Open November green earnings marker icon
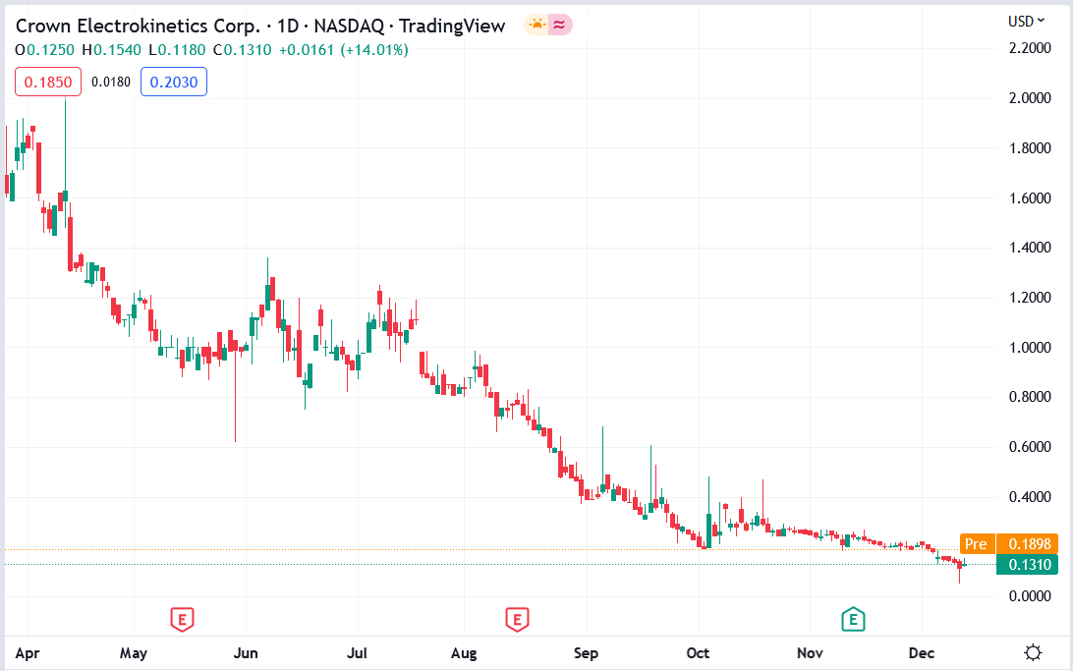The height and width of the screenshot is (671, 1073). (x=853, y=619)
